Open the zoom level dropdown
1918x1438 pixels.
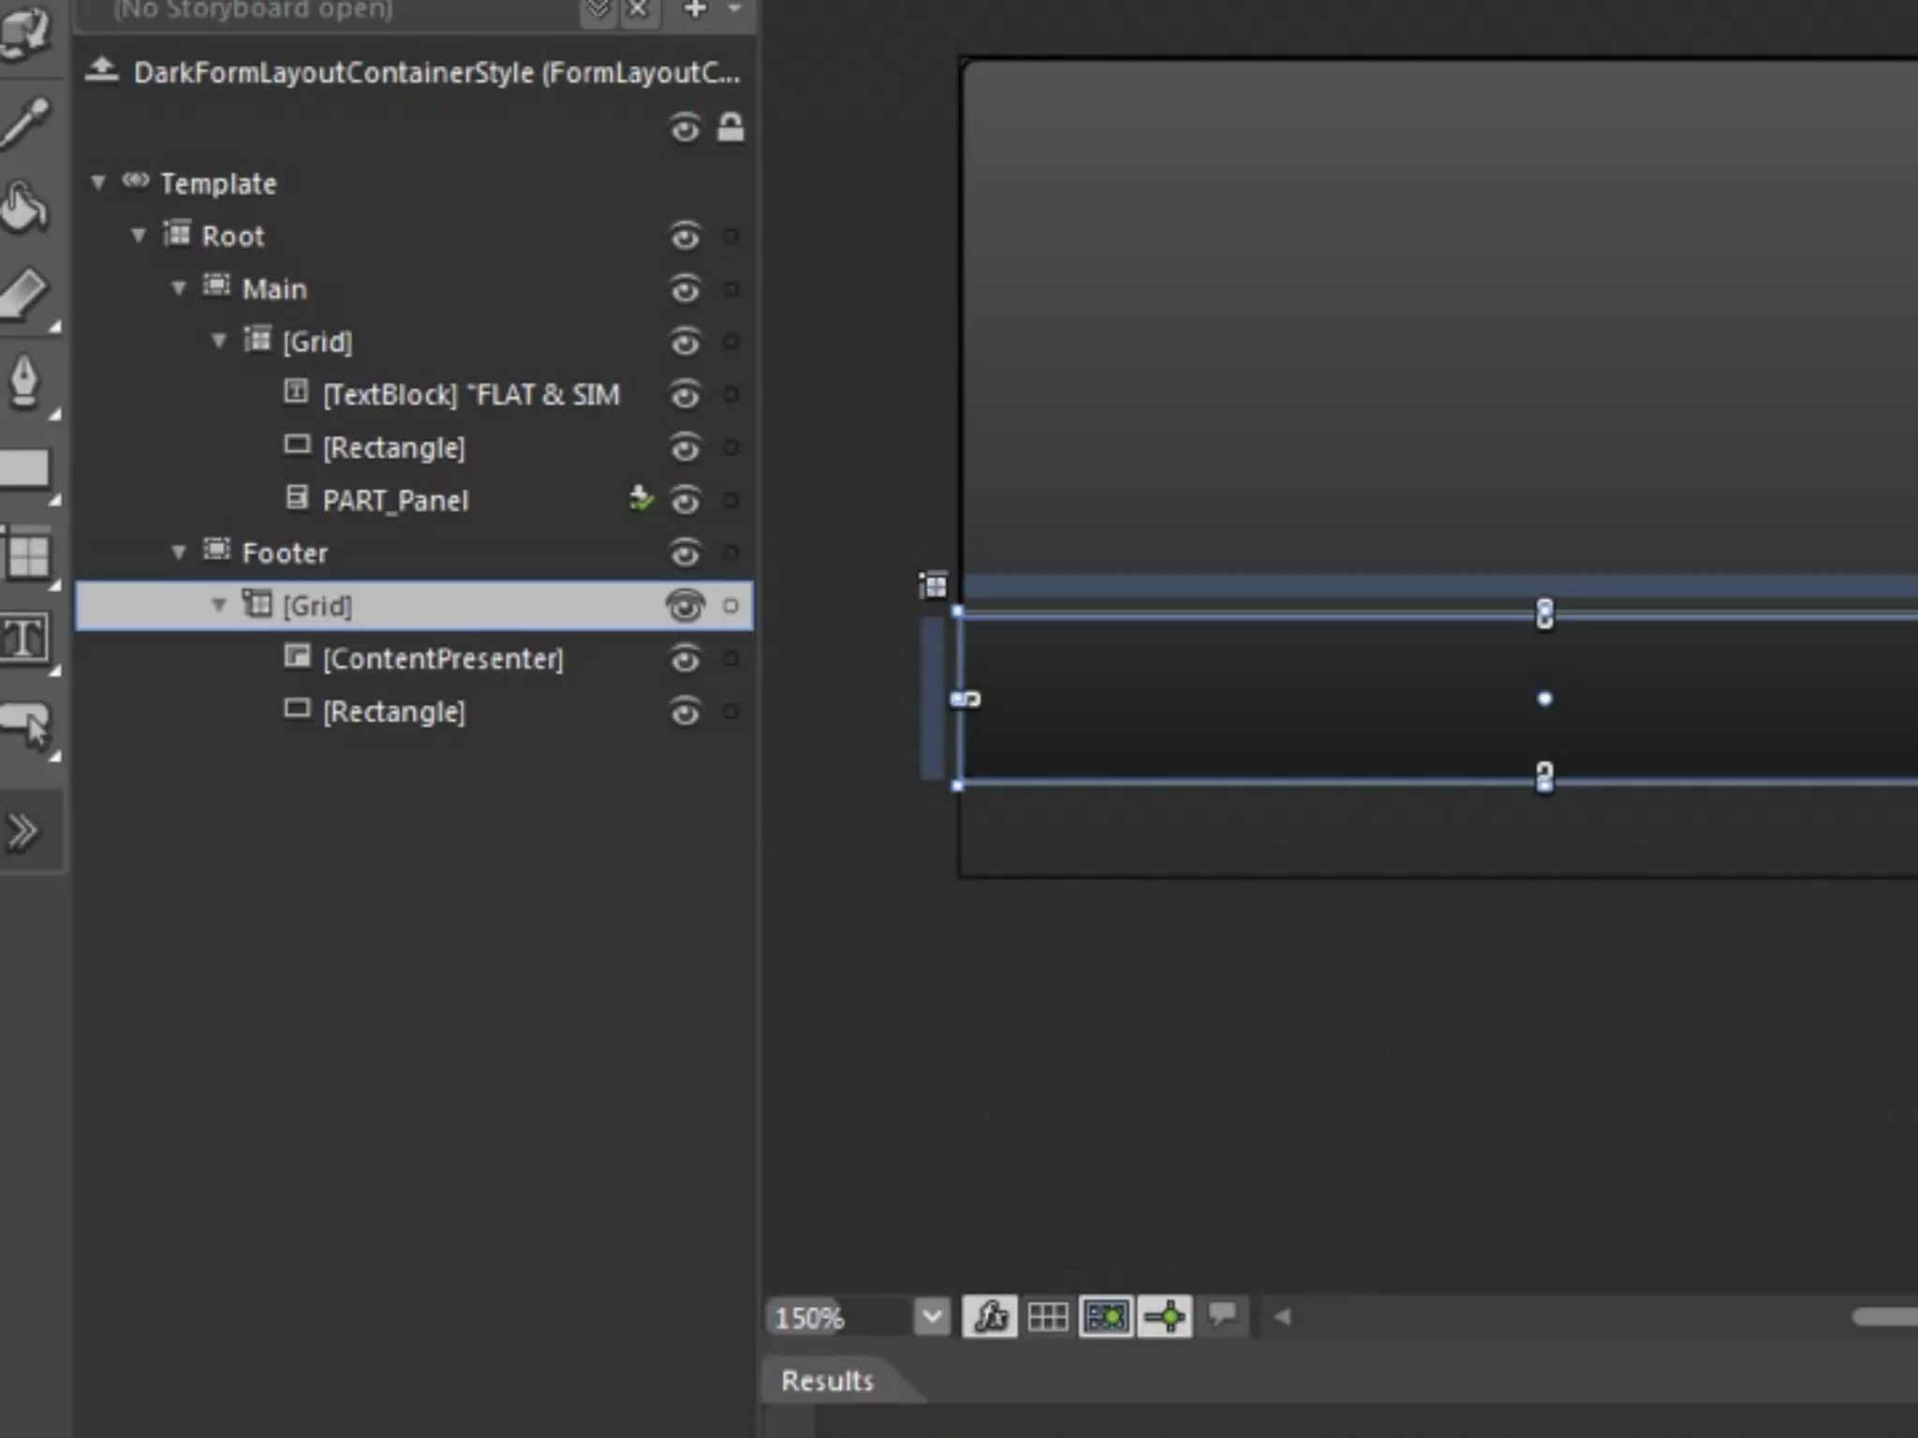coord(932,1317)
